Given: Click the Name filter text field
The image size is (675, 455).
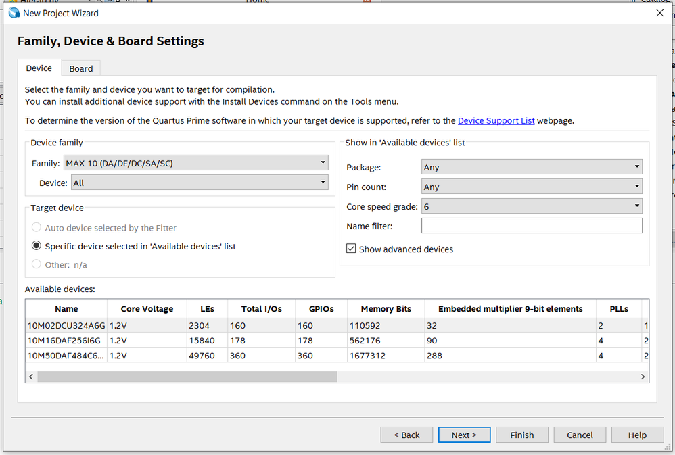Looking at the screenshot, I should (531, 226).
